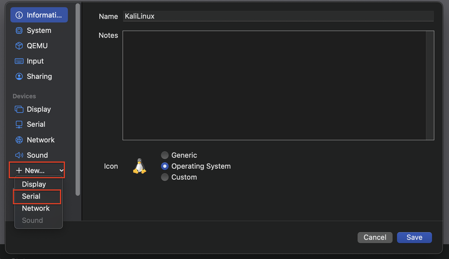This screenshot has height=259, width=449.
Task: Click the Linux penguin icon preview
Action: click(x=139, y=166)
